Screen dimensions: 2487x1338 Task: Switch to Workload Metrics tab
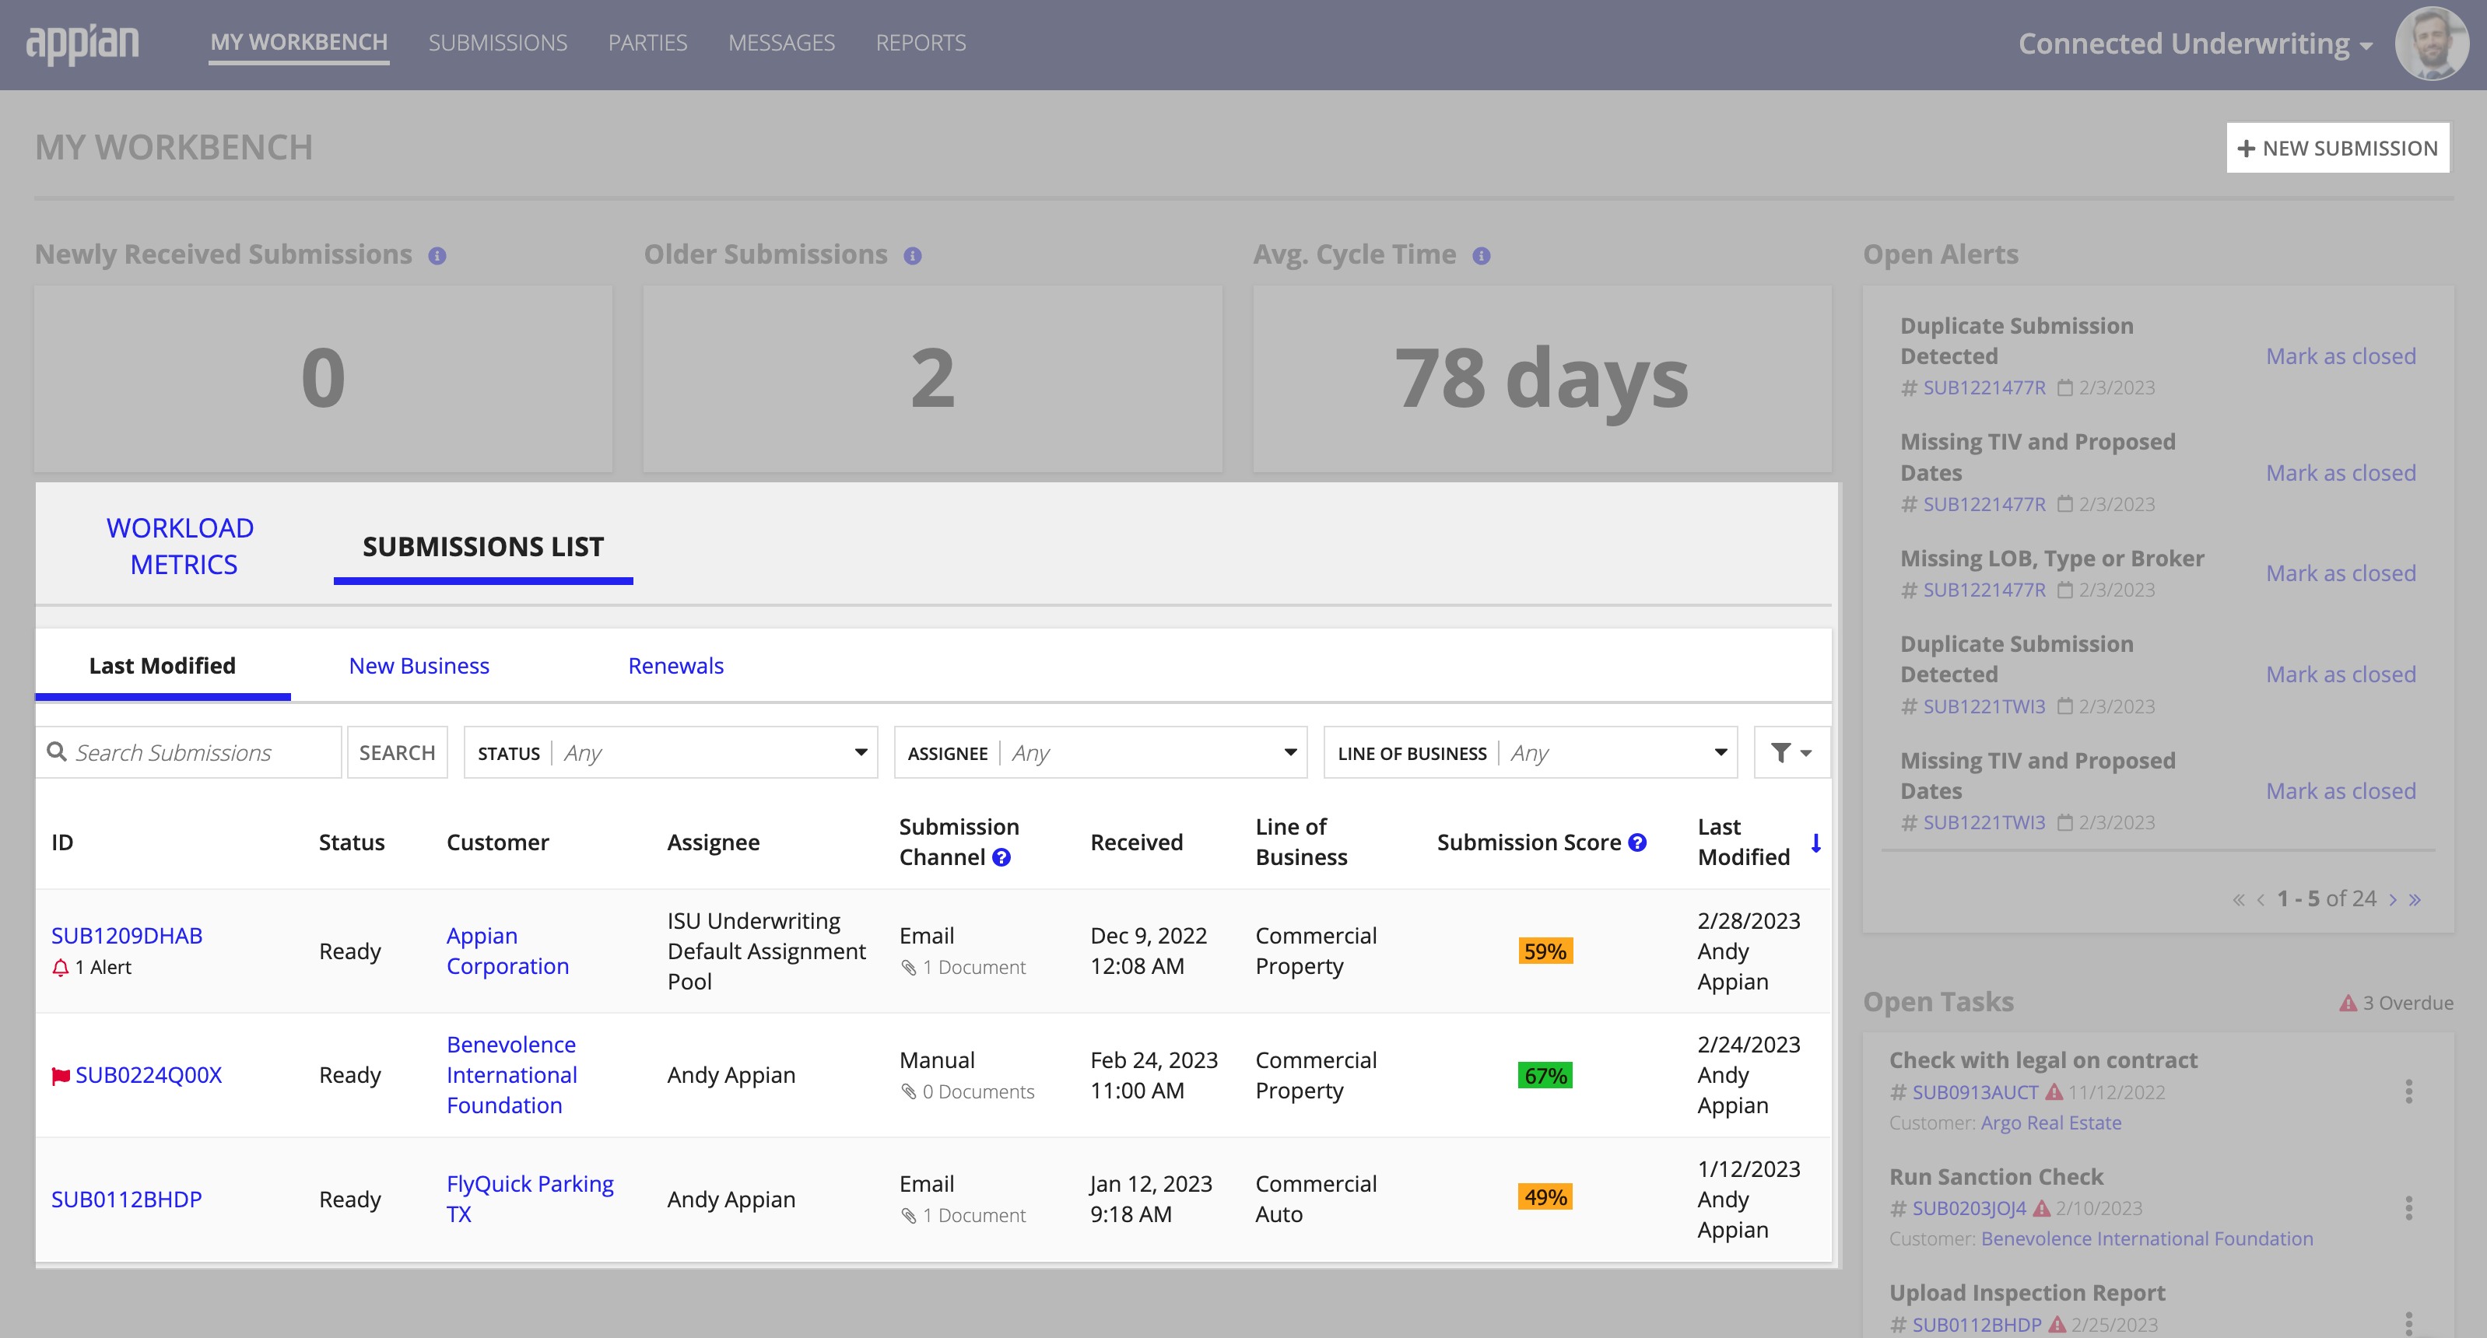pos(181,546)
